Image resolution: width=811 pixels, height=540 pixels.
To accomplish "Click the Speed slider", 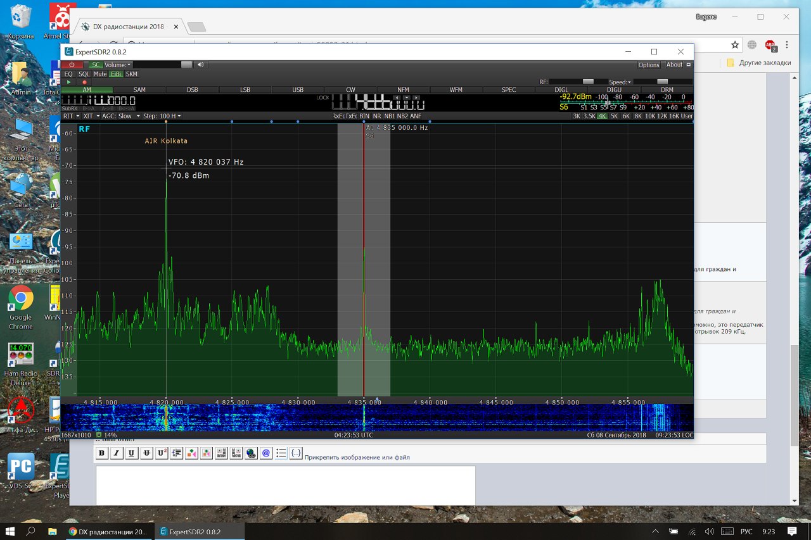I will [662, 82].
